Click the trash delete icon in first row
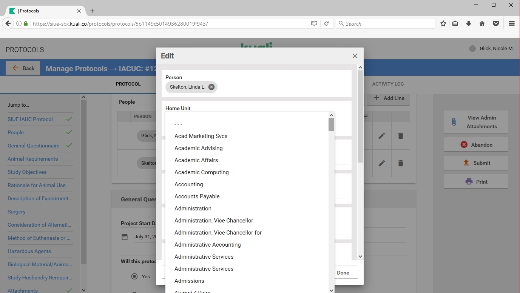Screen dimensions: 520x293 click(x=400, y=136)
